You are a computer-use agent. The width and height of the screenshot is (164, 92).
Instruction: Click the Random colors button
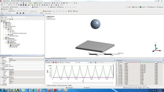[53, 7]
